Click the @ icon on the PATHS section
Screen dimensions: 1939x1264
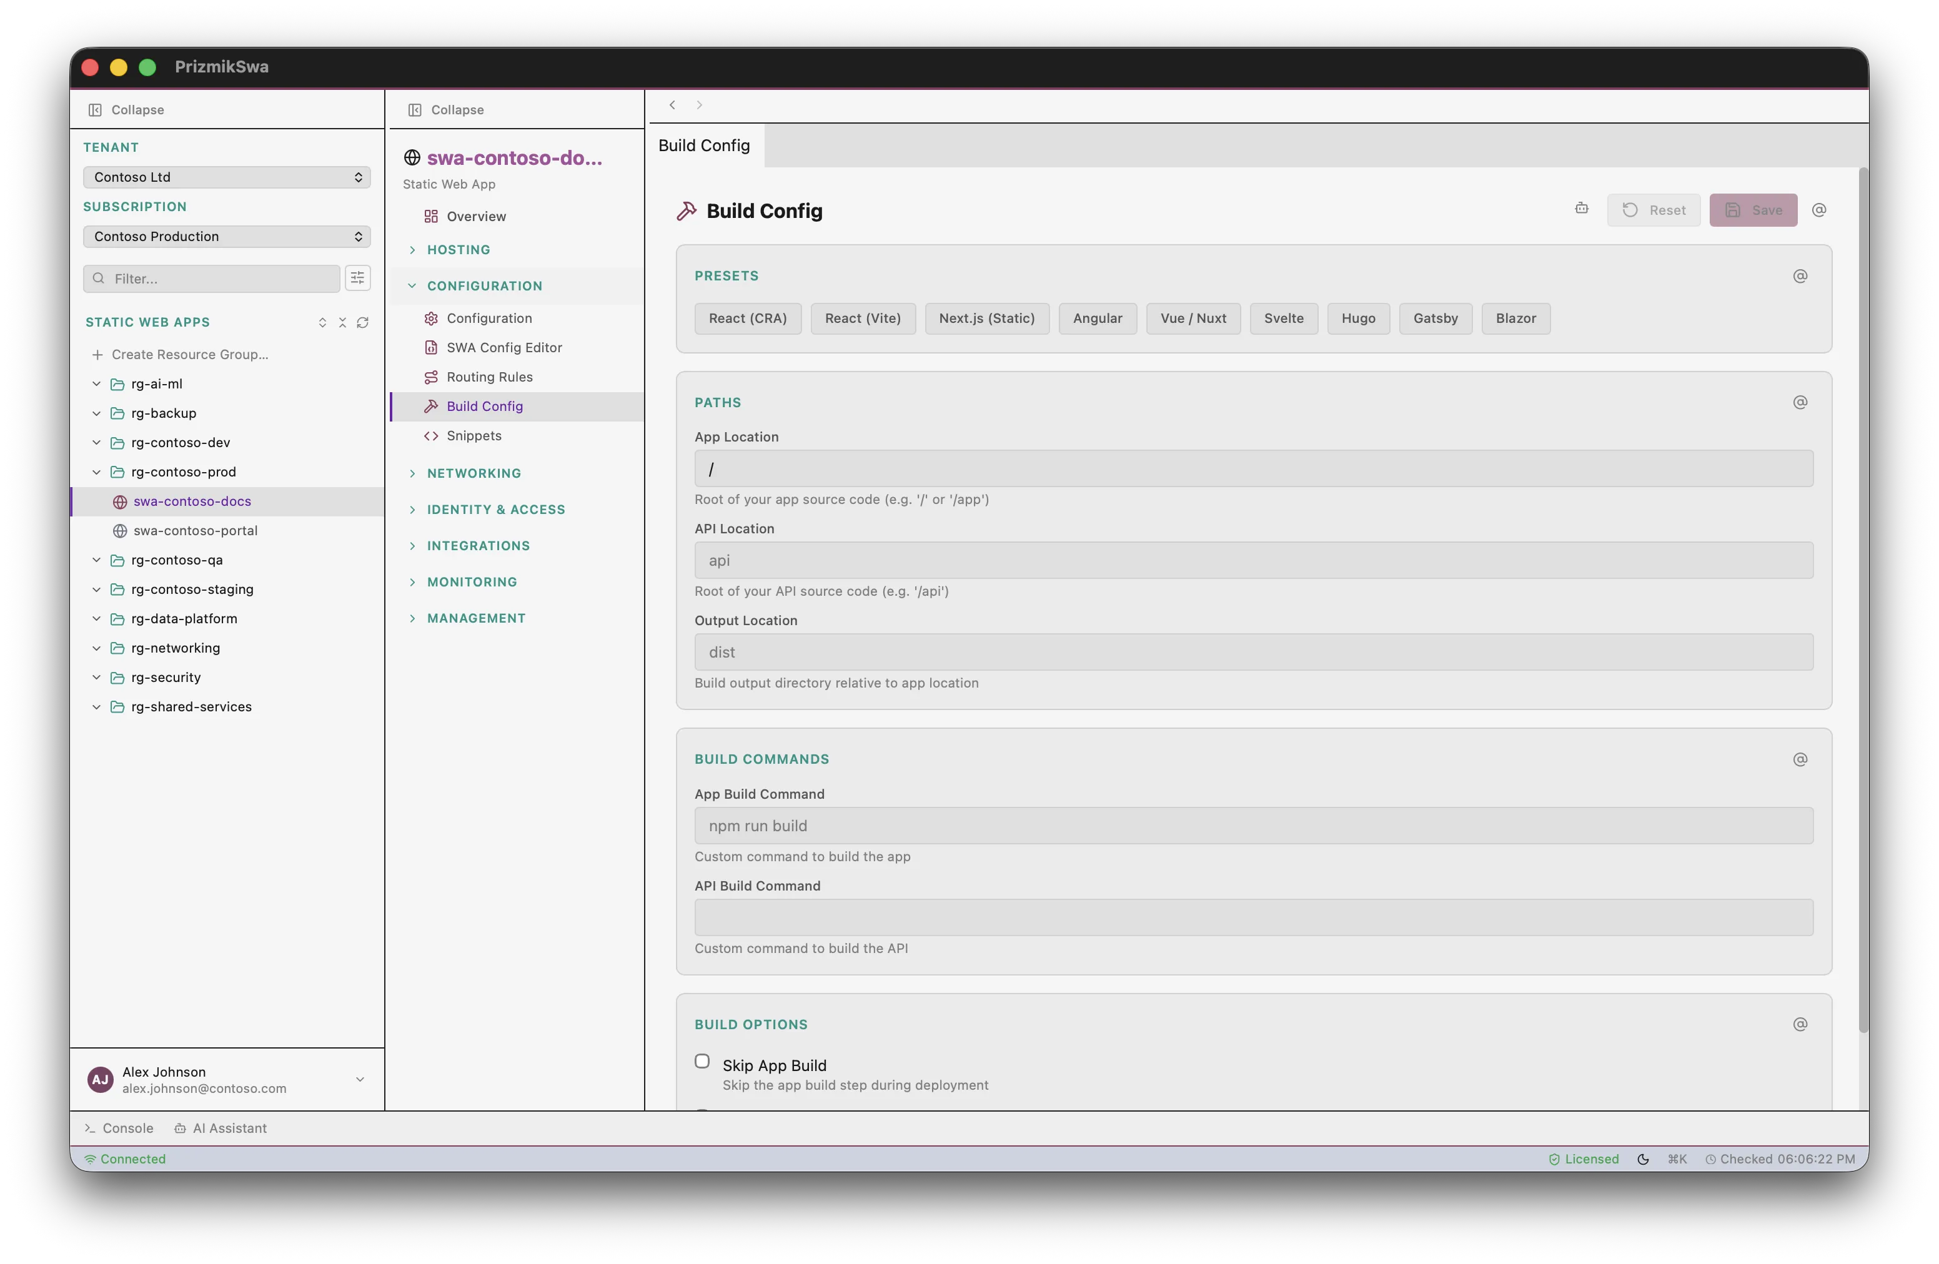1800,402
